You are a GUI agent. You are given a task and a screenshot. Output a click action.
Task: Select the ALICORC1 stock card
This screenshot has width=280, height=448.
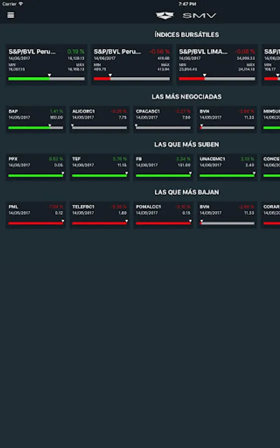(99, 119)
